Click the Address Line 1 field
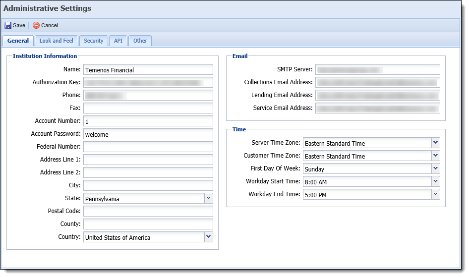Screen dimensions: 469x277 148,160
